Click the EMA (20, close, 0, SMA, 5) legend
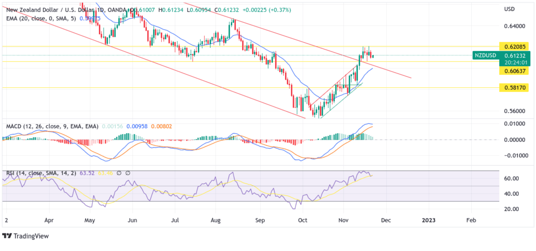536x251 pixels. pyautogui.click(x=41, y=19)
